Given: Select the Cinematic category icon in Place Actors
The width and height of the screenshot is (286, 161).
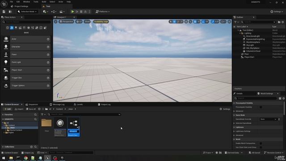Looking at the screenshot, I should tap(20, 28).
